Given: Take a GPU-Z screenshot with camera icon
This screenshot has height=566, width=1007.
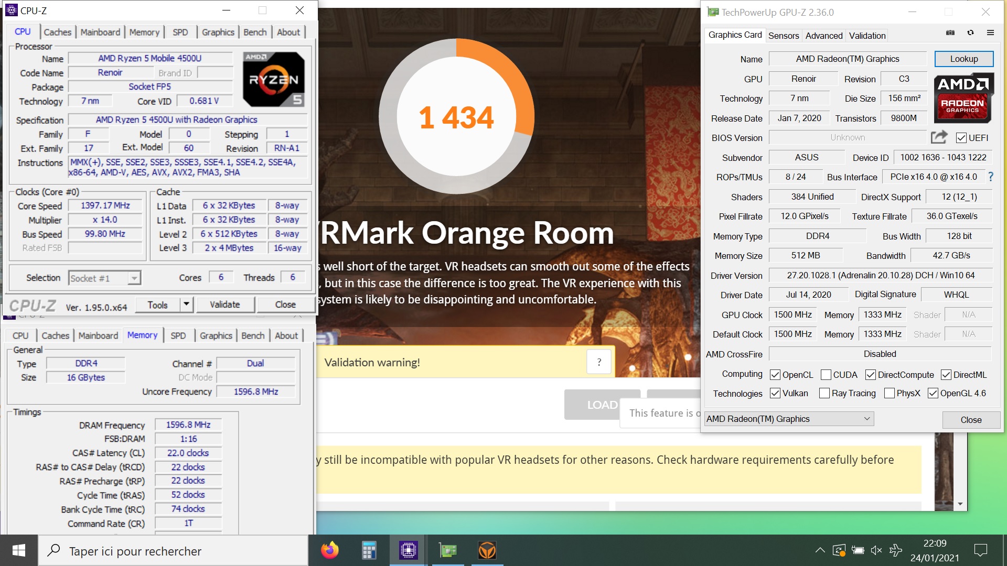Looking at the screenshot, I should pos(950,32).
